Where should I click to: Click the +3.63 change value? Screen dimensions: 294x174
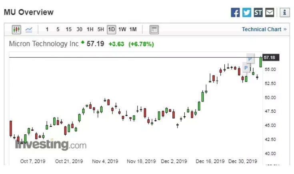point(116,44)
